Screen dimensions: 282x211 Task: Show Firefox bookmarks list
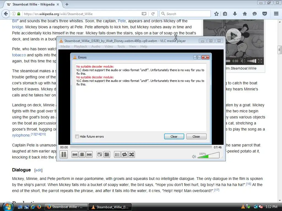click(225, 14)
